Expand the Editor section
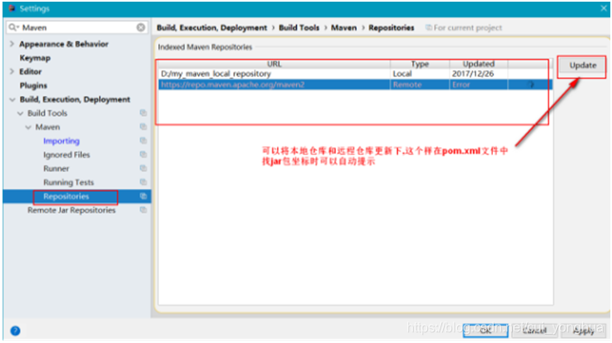This screenshot has height=343, width=612. [x=12, y=72]
